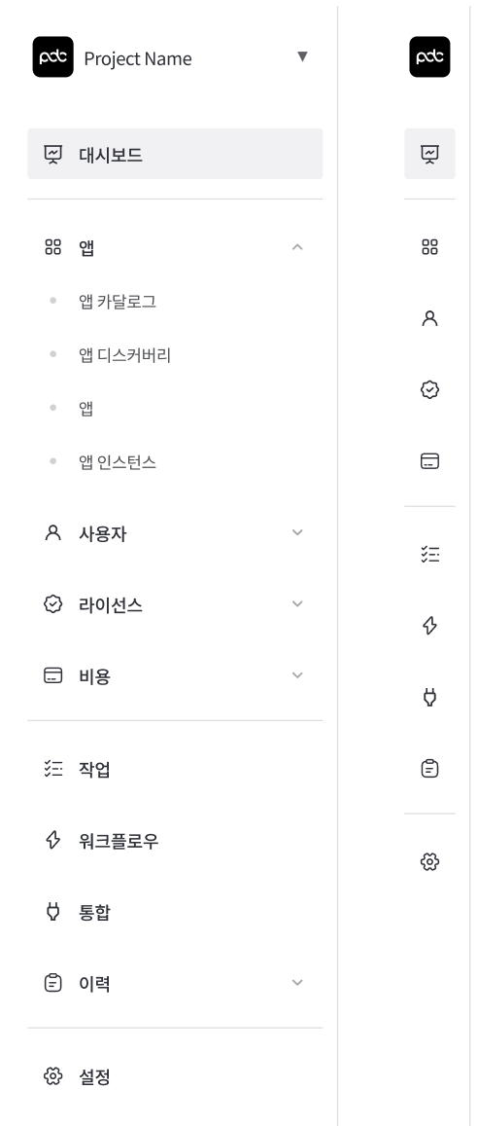Select the user icon in collapsed sidebar
The width and height of the screenshot is (478, 1126).
coord(429,319)
